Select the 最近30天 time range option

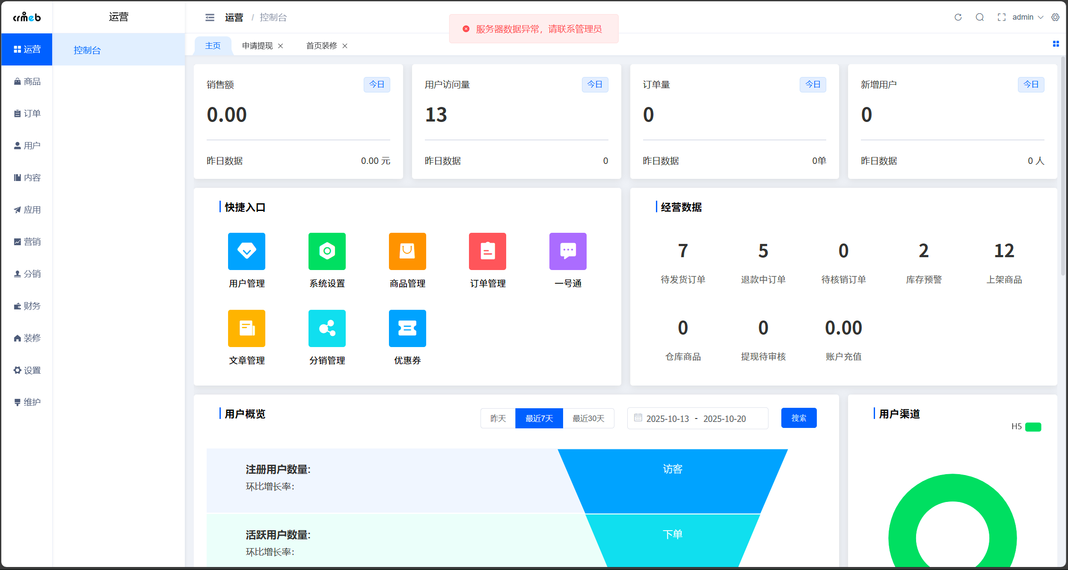point(588,418)
